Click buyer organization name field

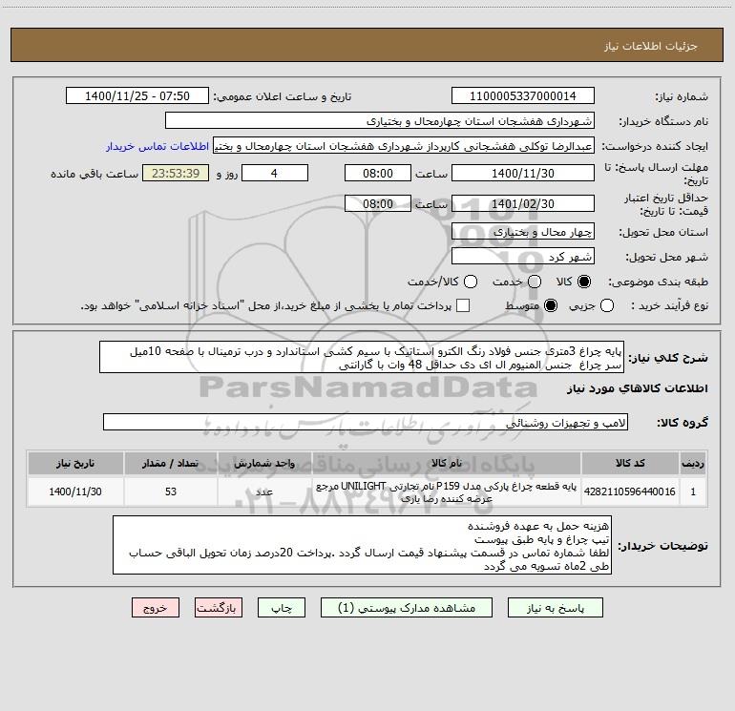pyautogui.click(x=380, y=120)
